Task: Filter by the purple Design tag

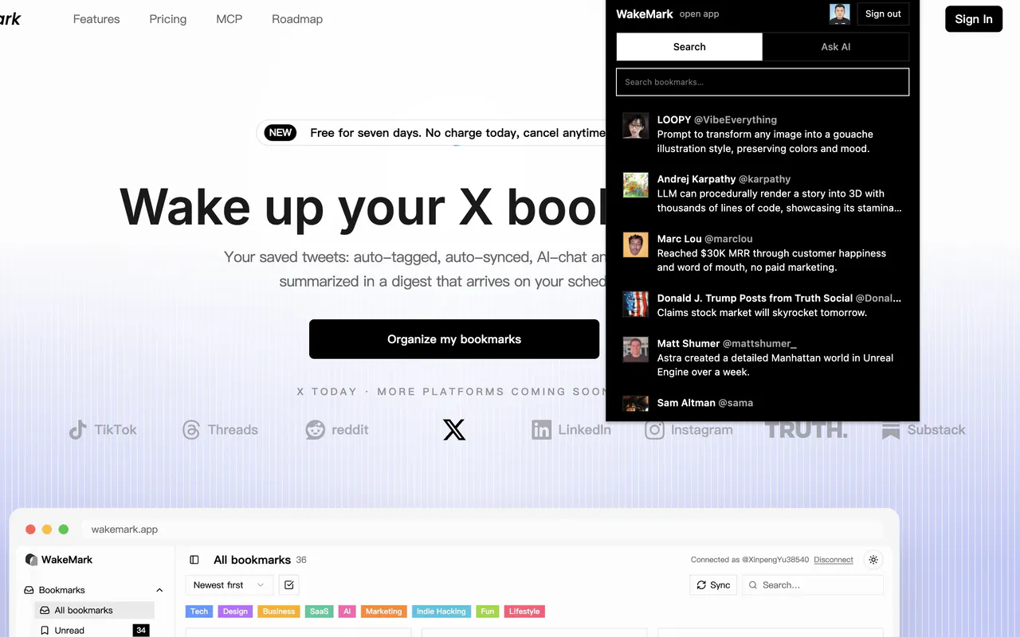Action: pyautogui.click(x=235, y=612)
